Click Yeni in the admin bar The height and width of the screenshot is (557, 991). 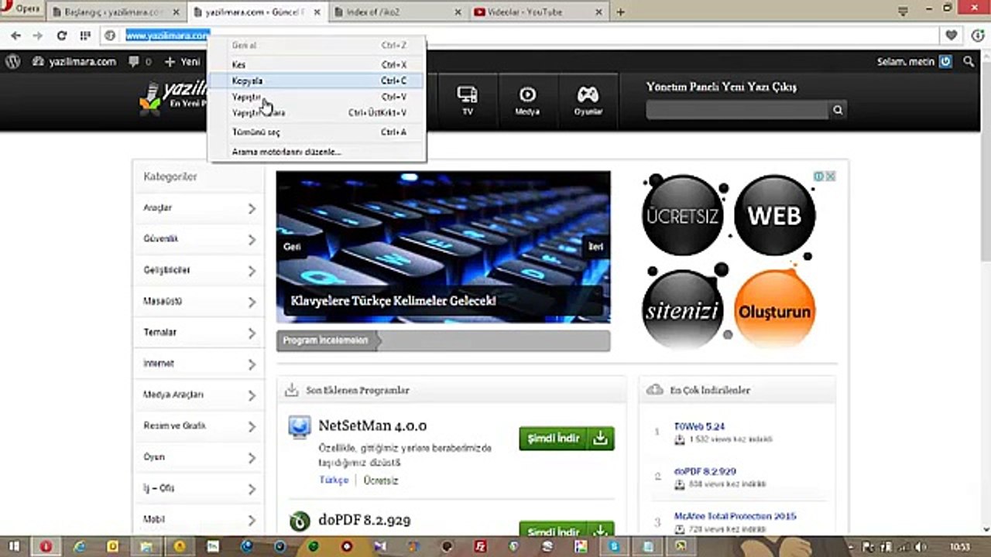click(x=183, y=62)
